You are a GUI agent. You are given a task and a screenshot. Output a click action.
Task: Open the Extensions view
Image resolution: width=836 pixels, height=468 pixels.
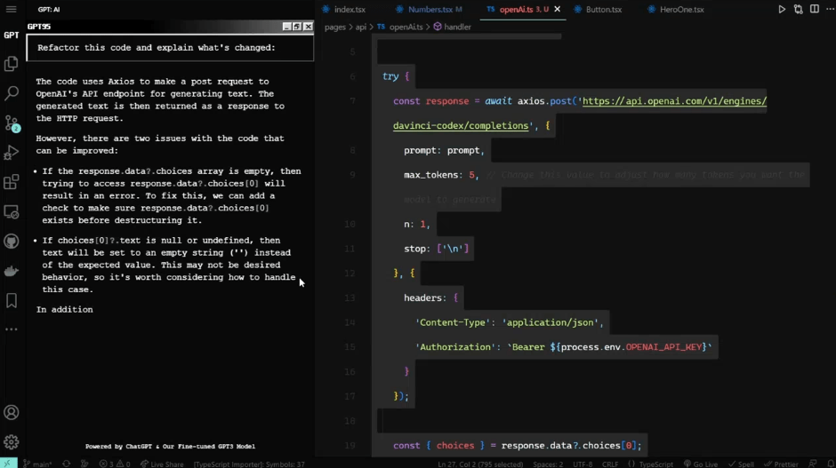point(12,182)
